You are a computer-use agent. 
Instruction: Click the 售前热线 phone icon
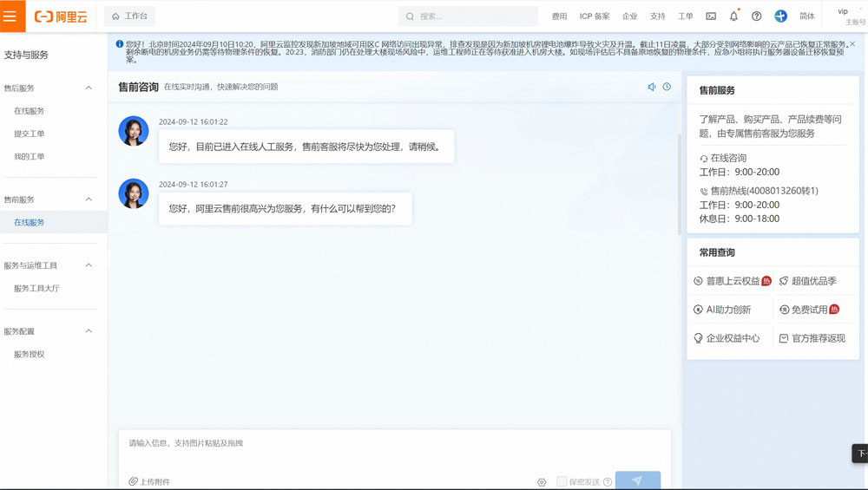pyautogui.click(x=704, y=192)
